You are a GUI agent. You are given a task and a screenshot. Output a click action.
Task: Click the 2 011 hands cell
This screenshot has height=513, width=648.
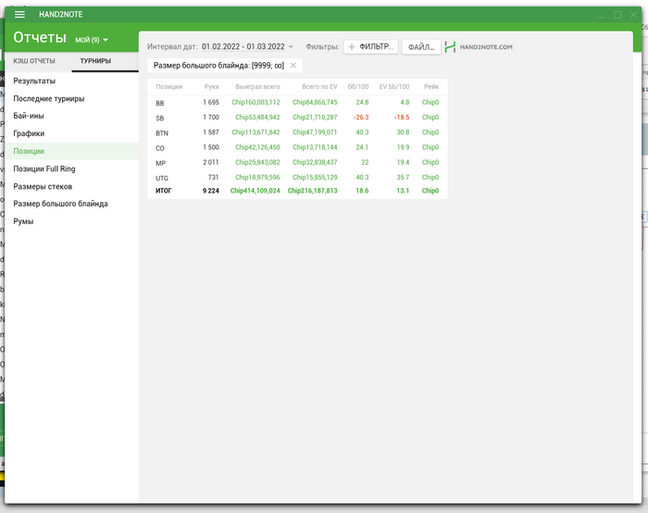pyautogui.click(x=211, y=162)
